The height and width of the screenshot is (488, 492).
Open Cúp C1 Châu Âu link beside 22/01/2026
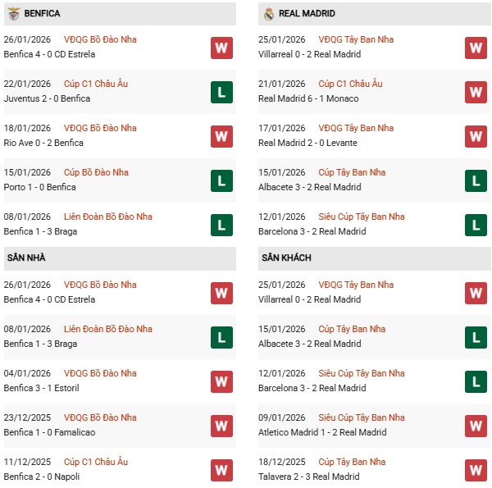(x=96, y=84)
